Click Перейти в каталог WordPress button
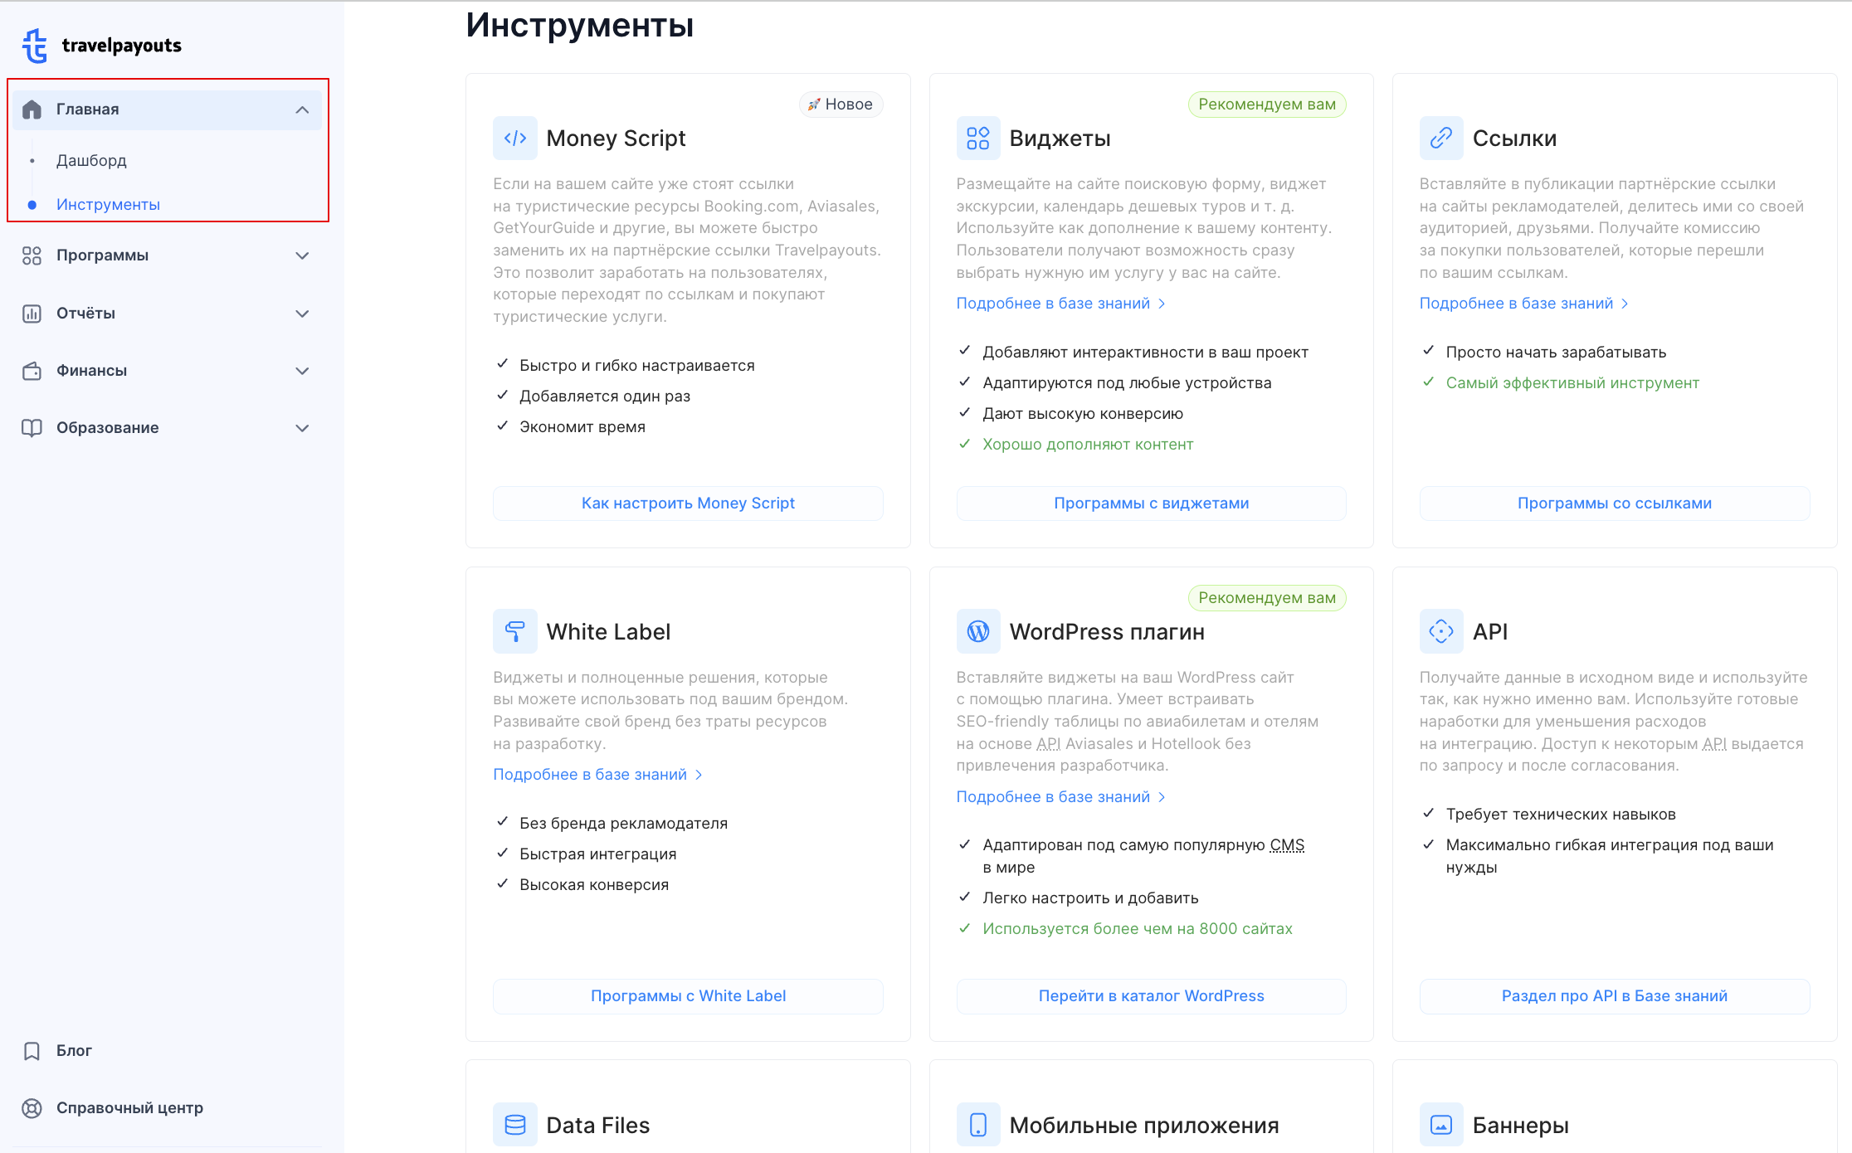This screenshot has height=1153, width=1852. [1151, 996]
